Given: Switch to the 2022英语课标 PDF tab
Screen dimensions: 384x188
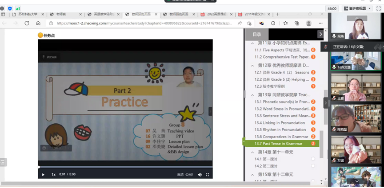Looking at the screenshot, I should click(x=216, y=14).
